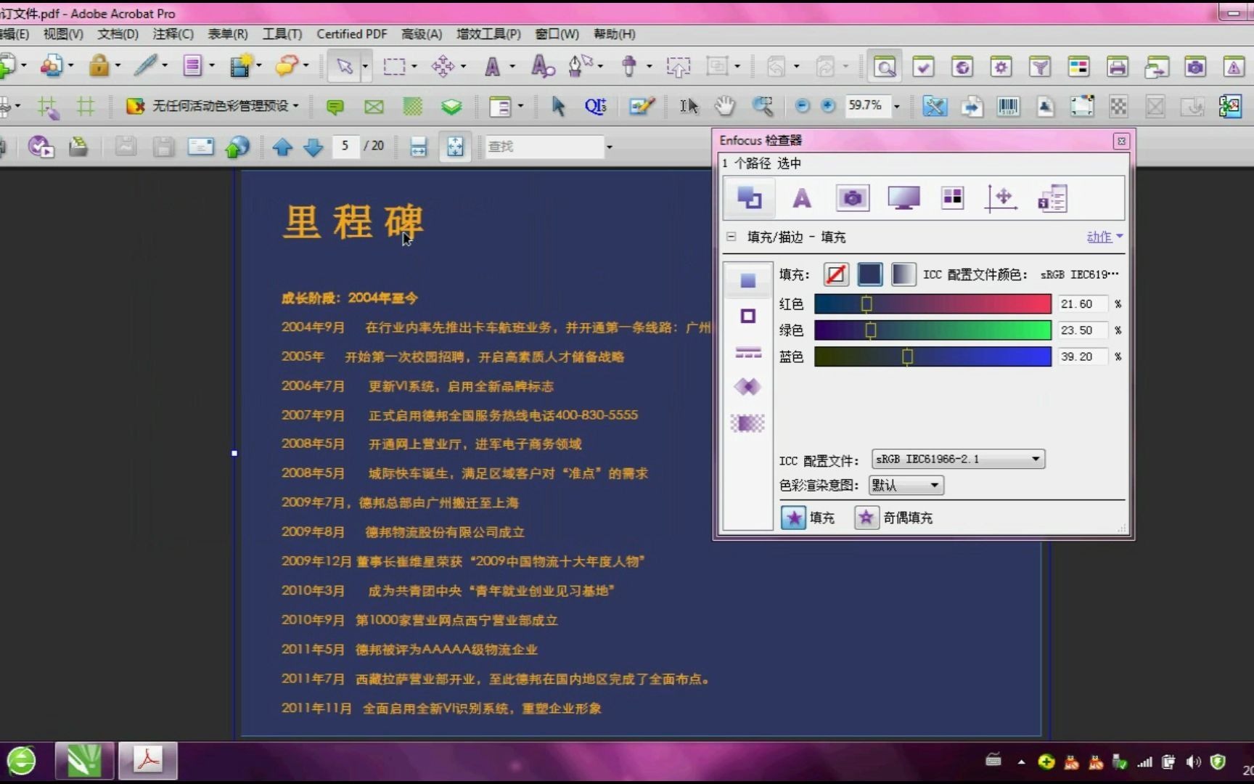Open the 增效工具(P) menu
The image size is (1254, 784).
pos(488,34)
